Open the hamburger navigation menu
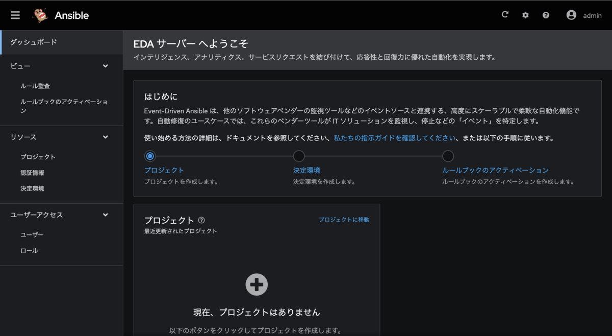 point(15,15)
